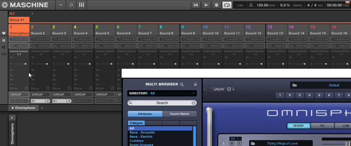Viewport: 351px width, 146px height.
Task: Enable Ableton LINK in the header
Action: [x=240, y=5]
